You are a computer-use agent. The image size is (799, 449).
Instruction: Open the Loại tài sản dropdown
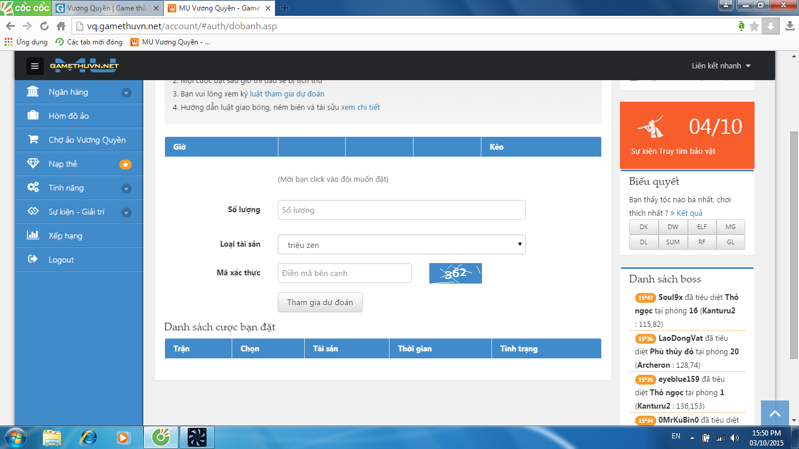click(x=401, y=244)
